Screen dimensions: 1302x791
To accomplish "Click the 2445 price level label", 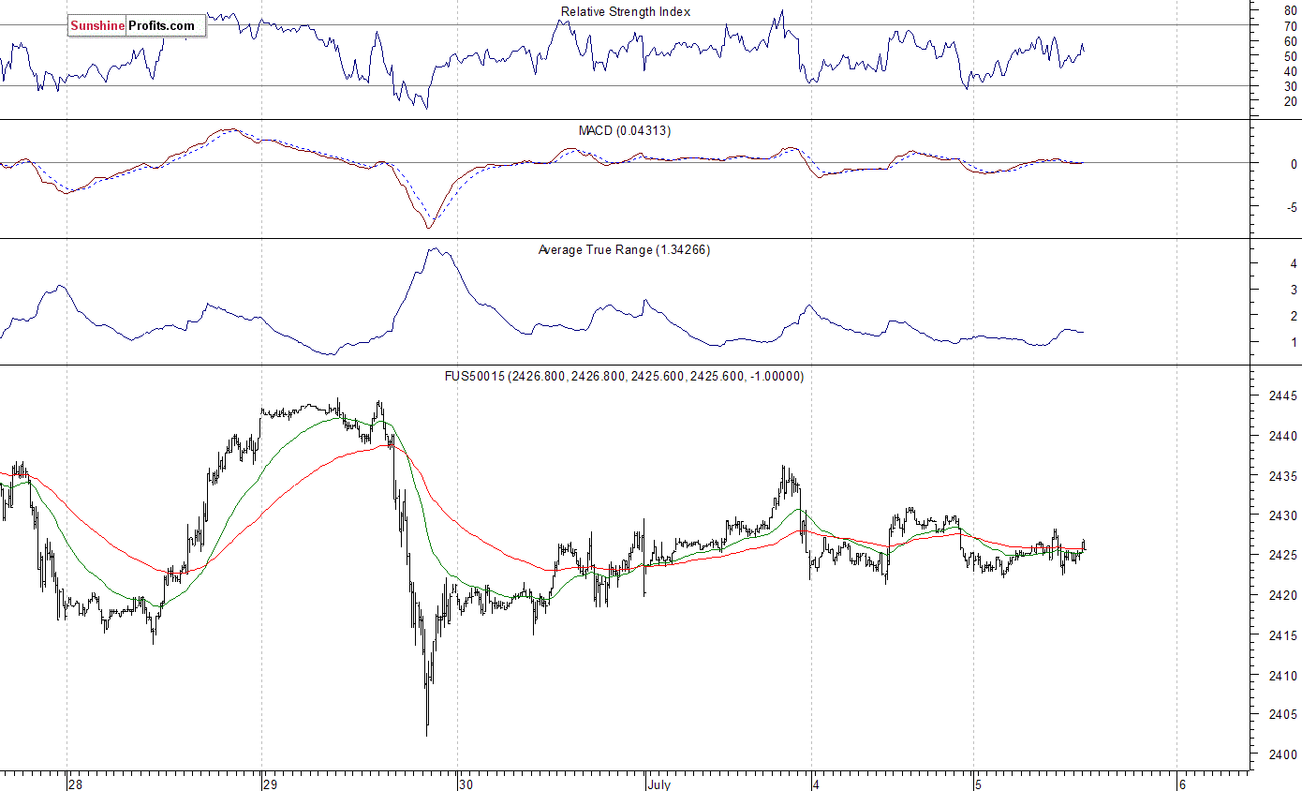I will [1283, 396].
